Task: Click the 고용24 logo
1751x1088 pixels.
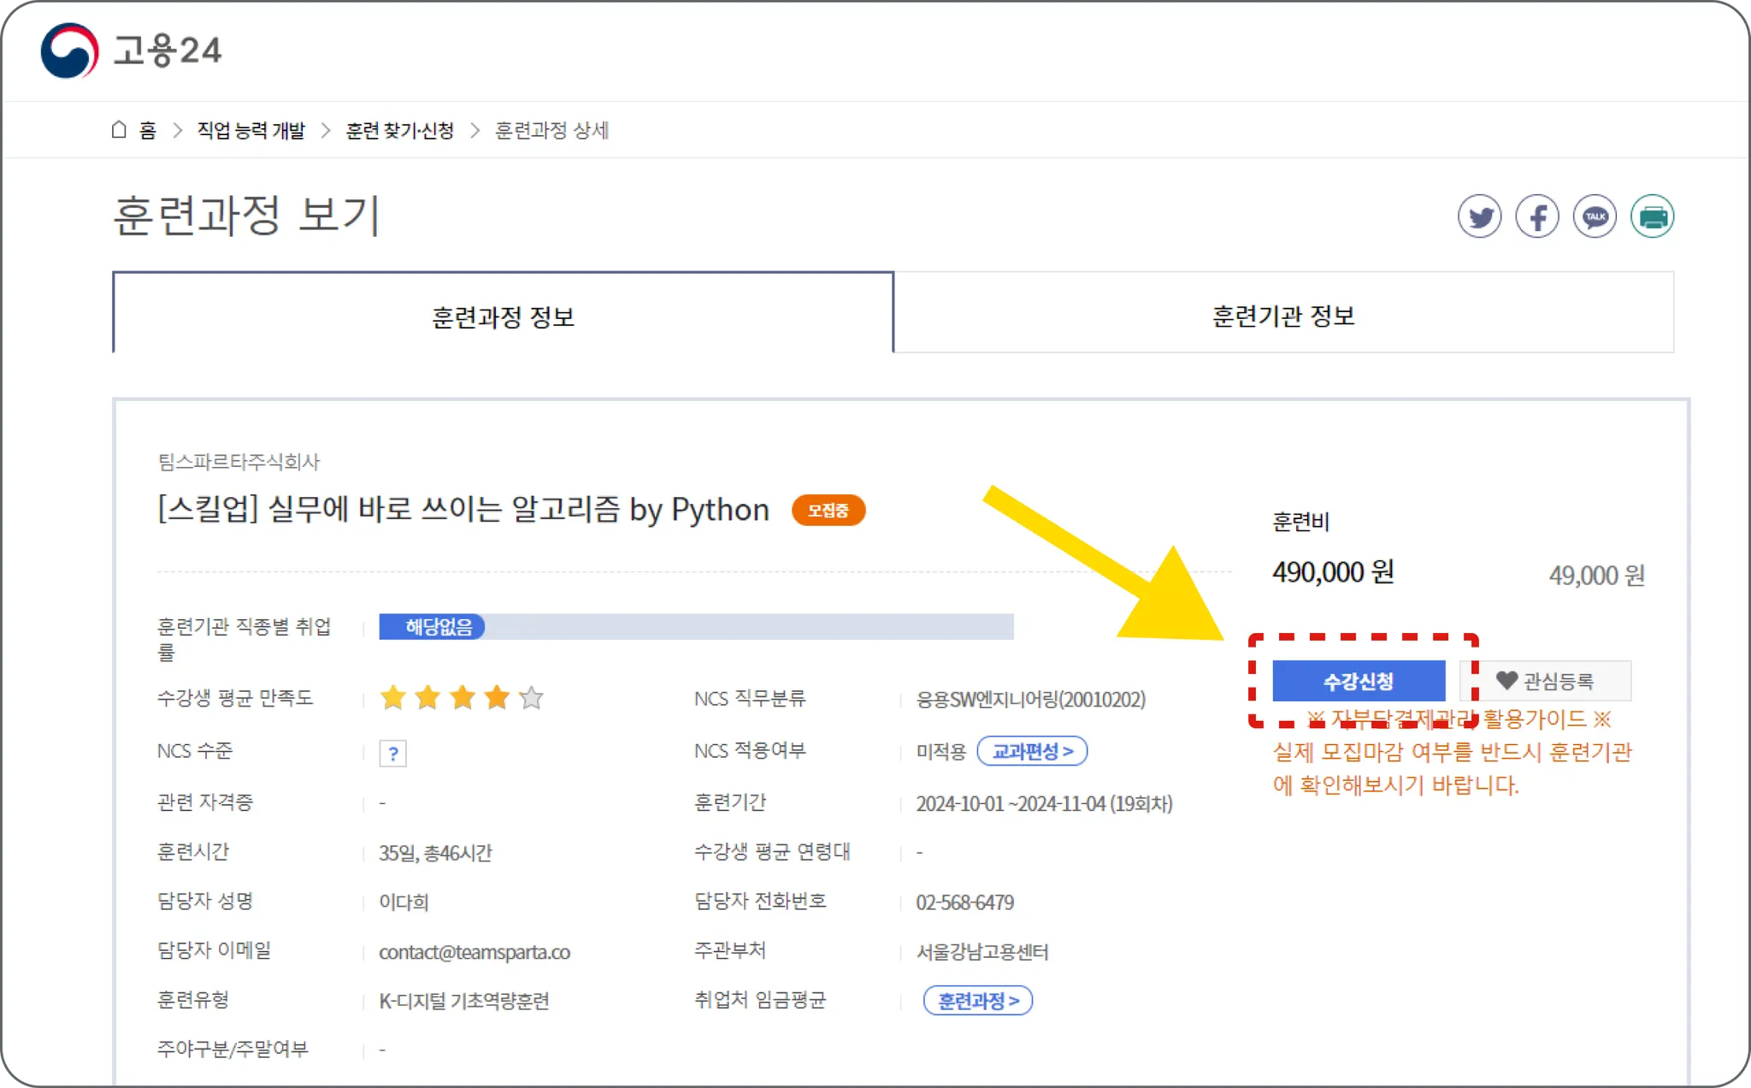Action: [132, 50]
